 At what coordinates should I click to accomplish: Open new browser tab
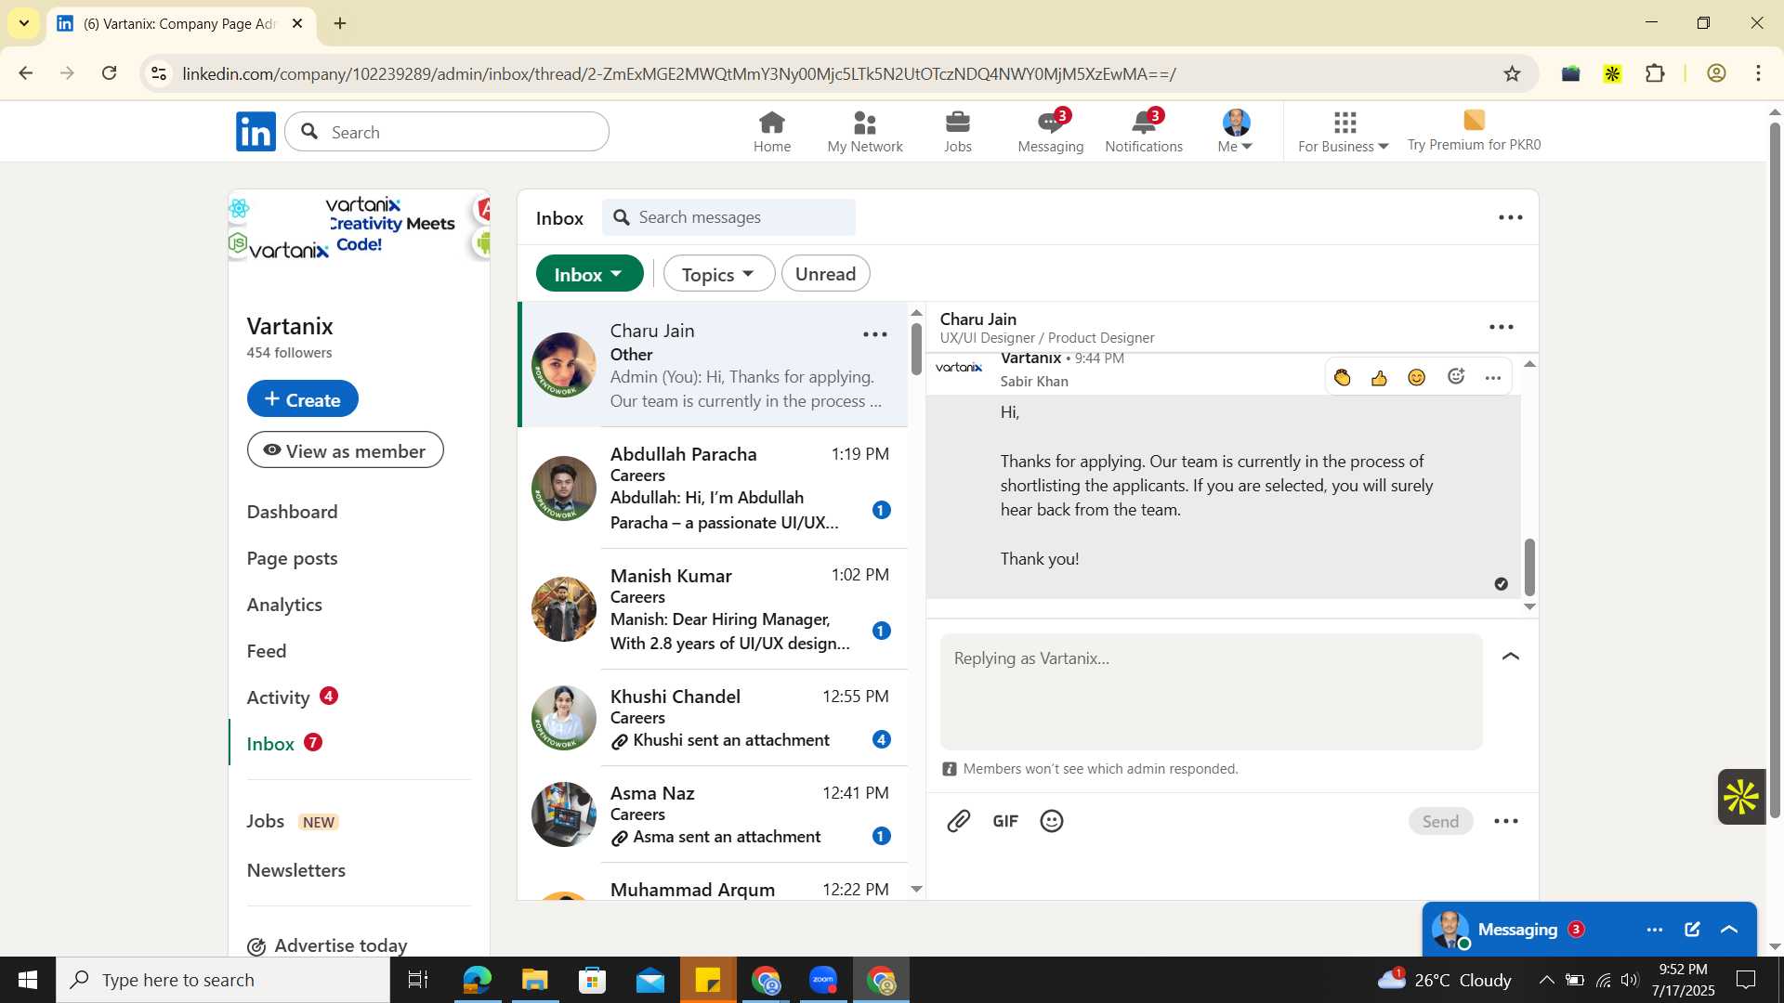coord(340,23)
